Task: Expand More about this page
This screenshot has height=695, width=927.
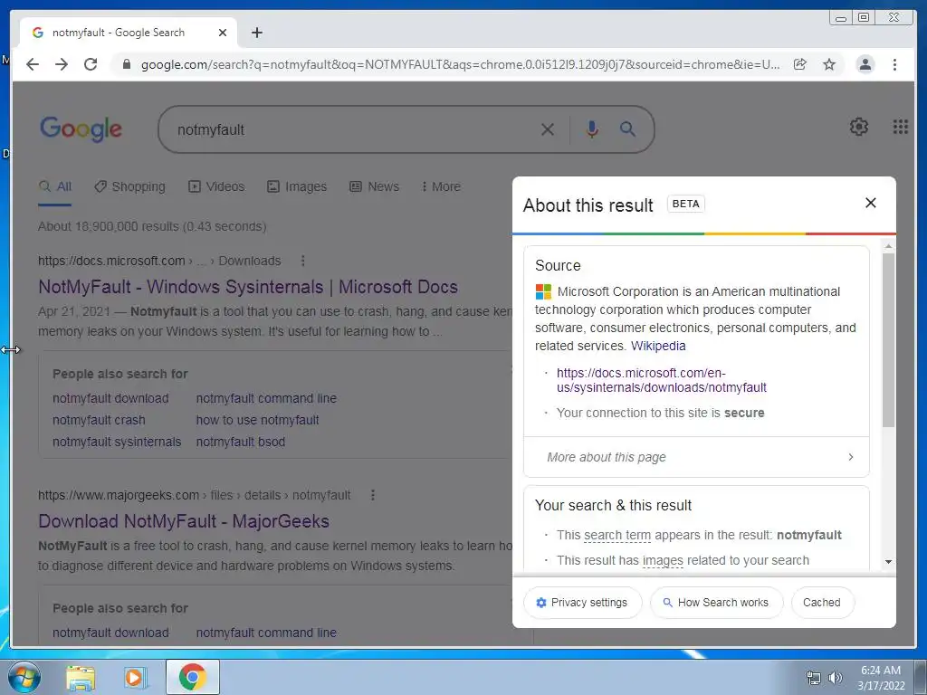Action: coord(696,457)
